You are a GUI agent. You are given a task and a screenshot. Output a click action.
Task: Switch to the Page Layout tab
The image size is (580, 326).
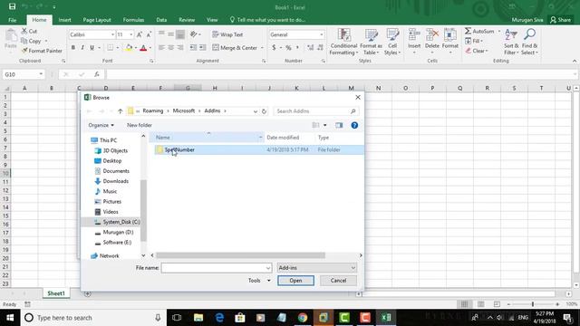coord(97,20)
